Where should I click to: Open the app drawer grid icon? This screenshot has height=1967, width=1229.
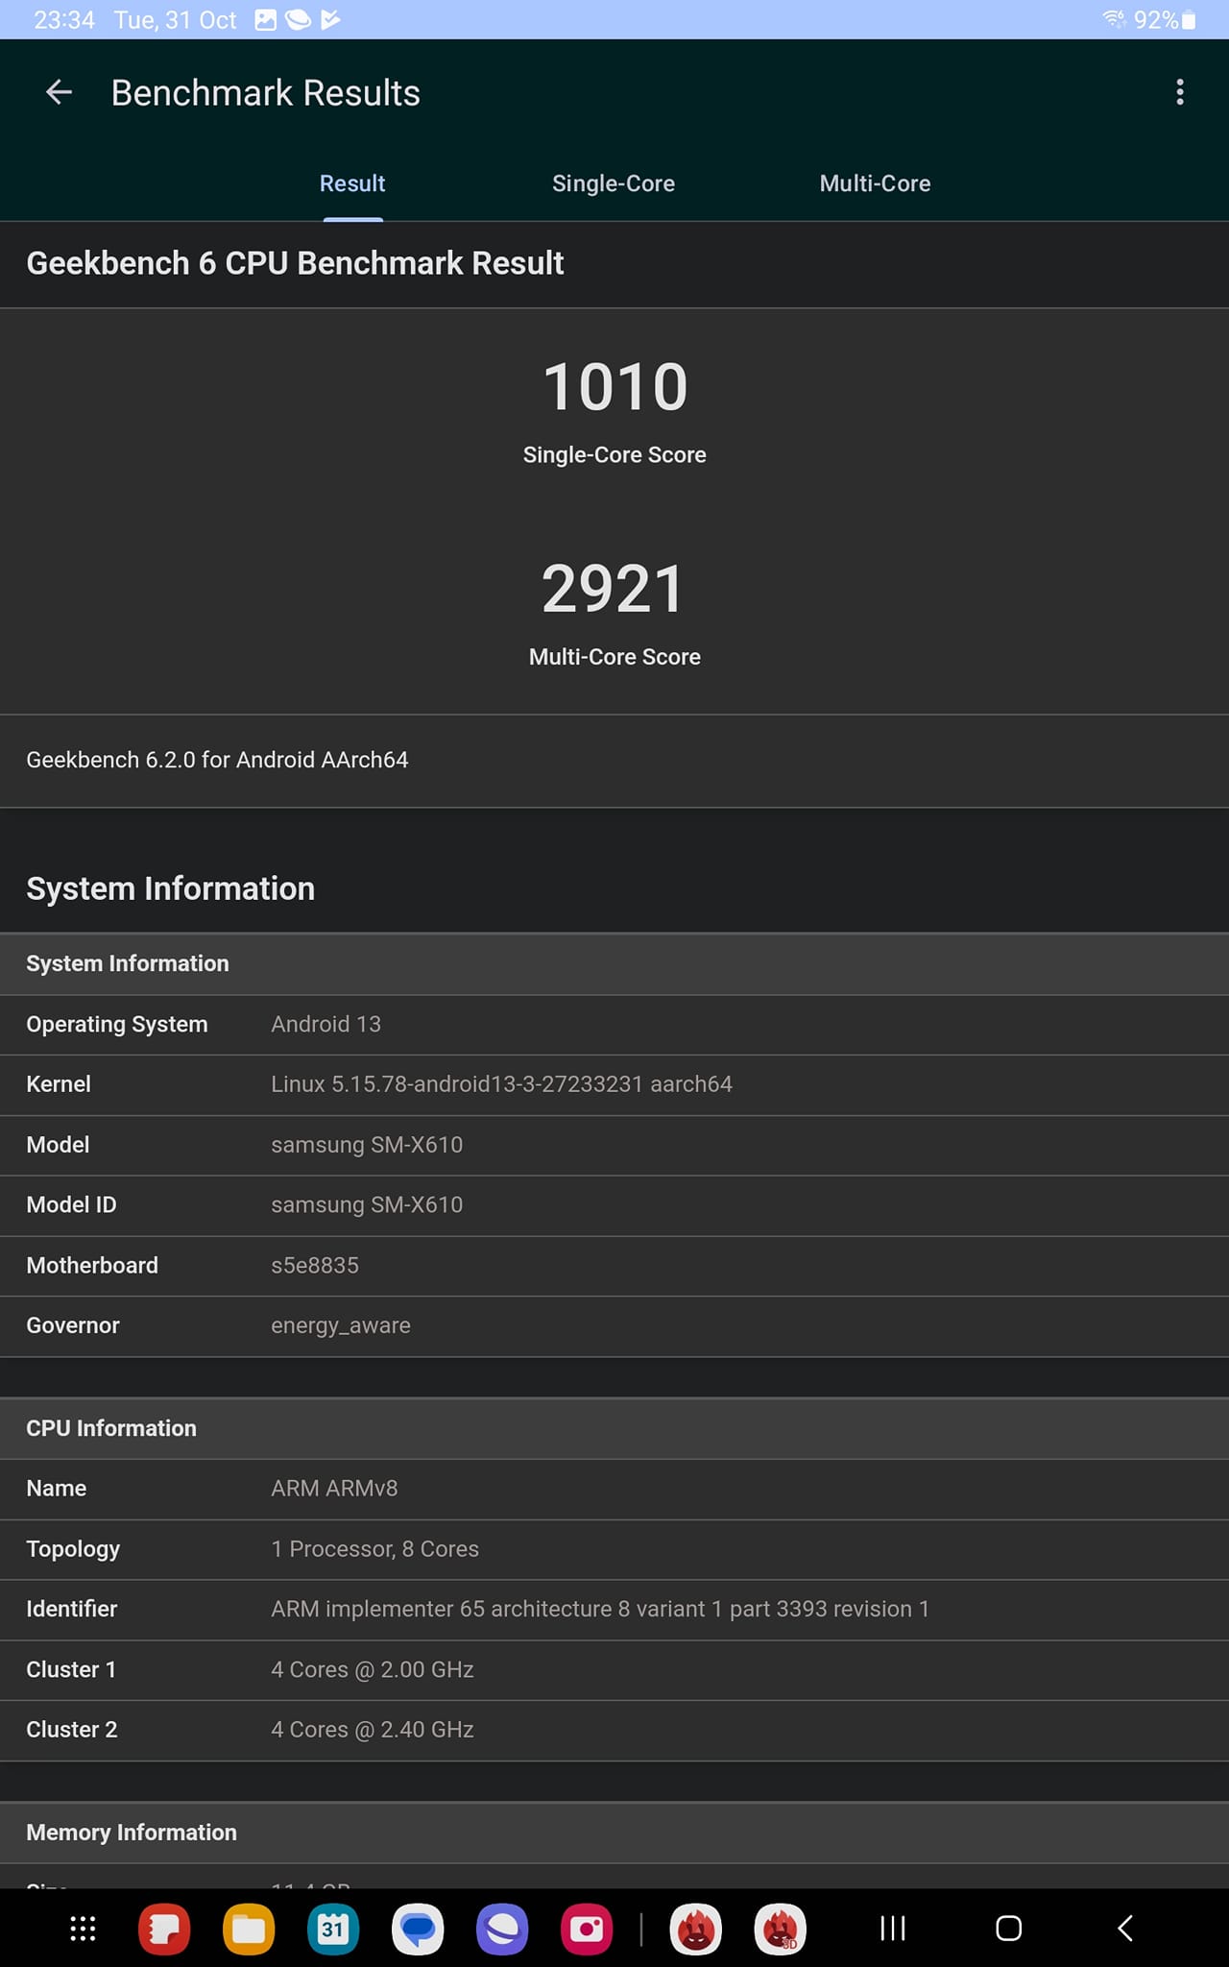click(x=83, y=1929)
